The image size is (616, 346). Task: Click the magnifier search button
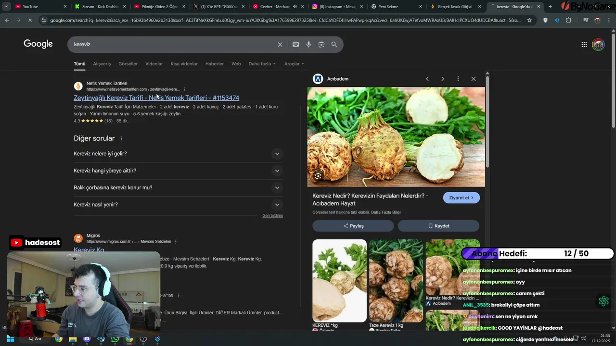pyautogui.click(x=334, y=44)
